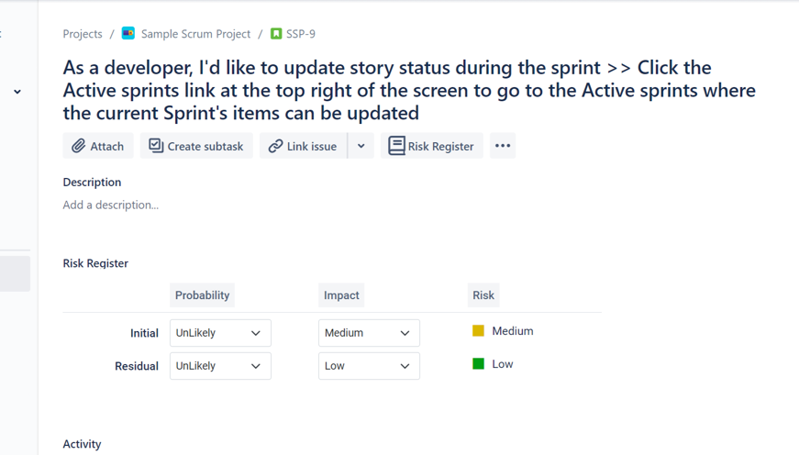Open the three-dot more actions menu
The height and width of the screenshot is (455, 799).
click(x=503, y=146)
